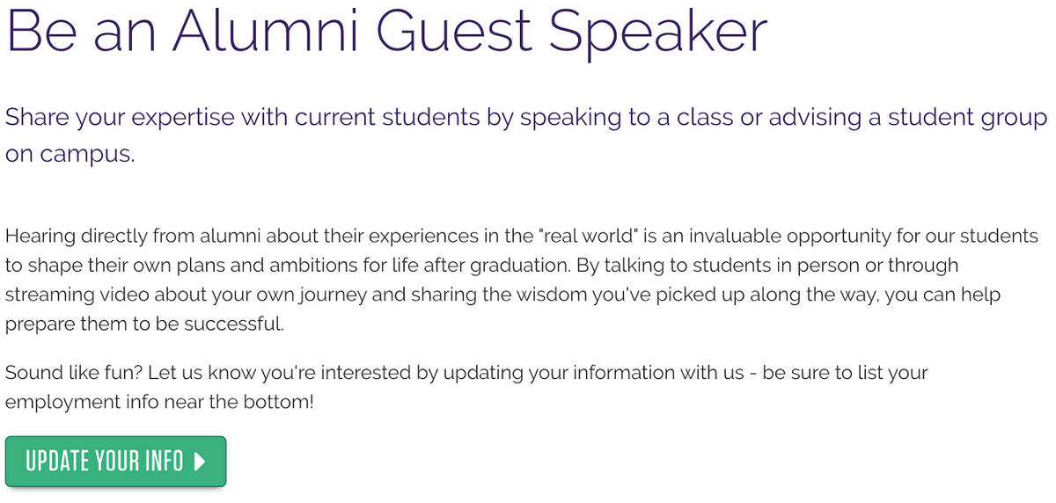
Task: Click the arrow icon on Update Your Info
Action: point(201,461)
